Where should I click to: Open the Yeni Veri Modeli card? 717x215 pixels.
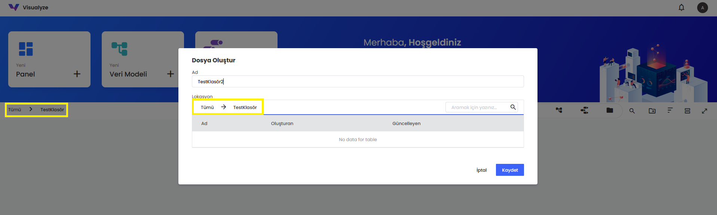tap(143, 59)
